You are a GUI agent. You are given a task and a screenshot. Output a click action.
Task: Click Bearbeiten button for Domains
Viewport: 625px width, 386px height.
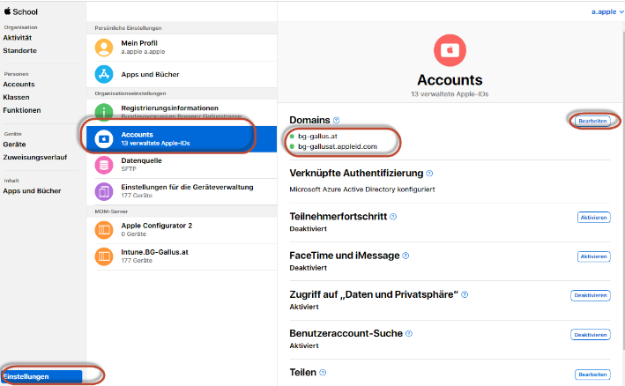(x=592, y=121)
